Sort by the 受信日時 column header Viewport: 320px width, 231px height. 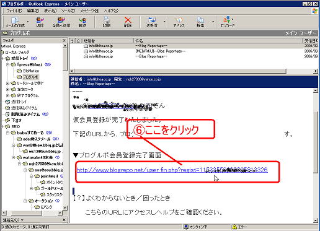[311, 41]
